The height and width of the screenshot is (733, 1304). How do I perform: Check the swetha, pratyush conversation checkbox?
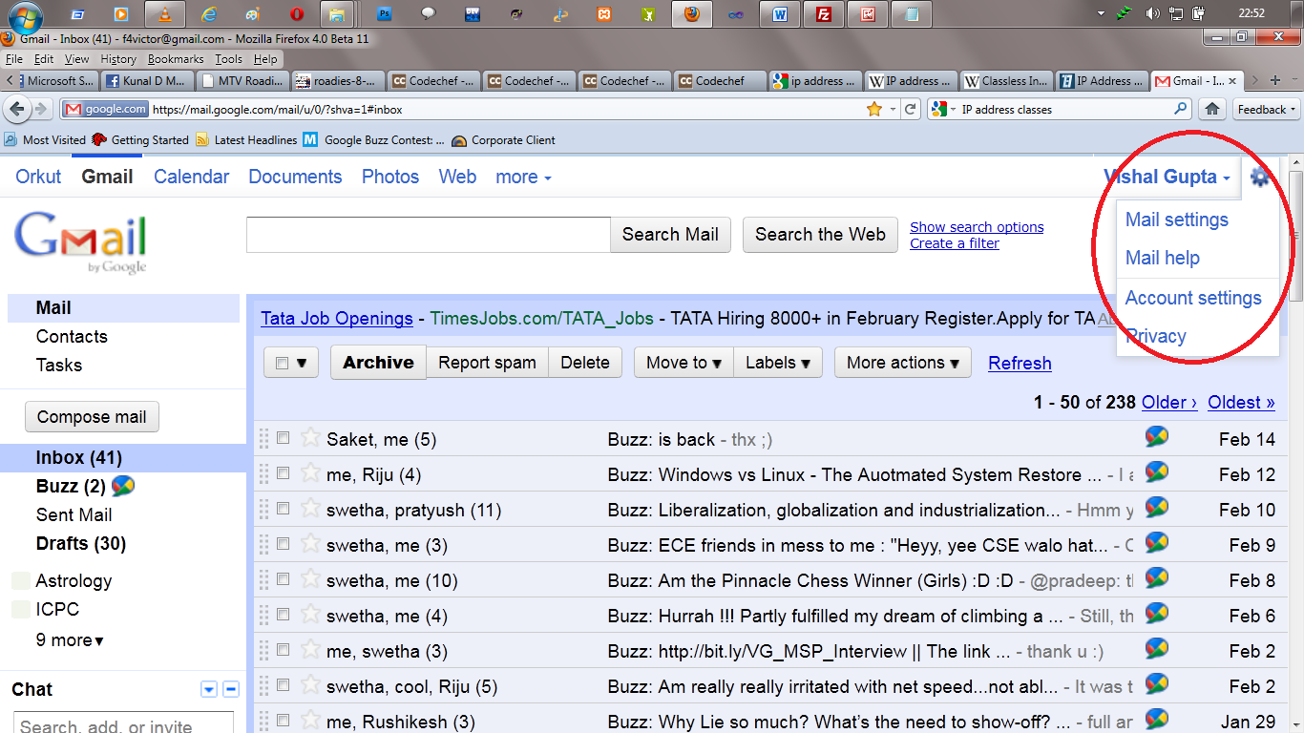(x=283, y=509)
